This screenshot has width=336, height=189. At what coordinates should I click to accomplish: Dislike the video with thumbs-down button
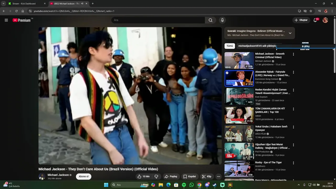pos(156,176)
